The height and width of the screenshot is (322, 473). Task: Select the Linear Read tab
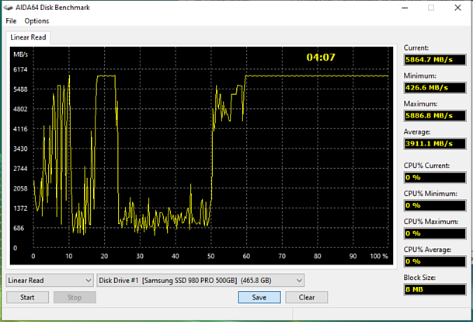pos(28,37)
